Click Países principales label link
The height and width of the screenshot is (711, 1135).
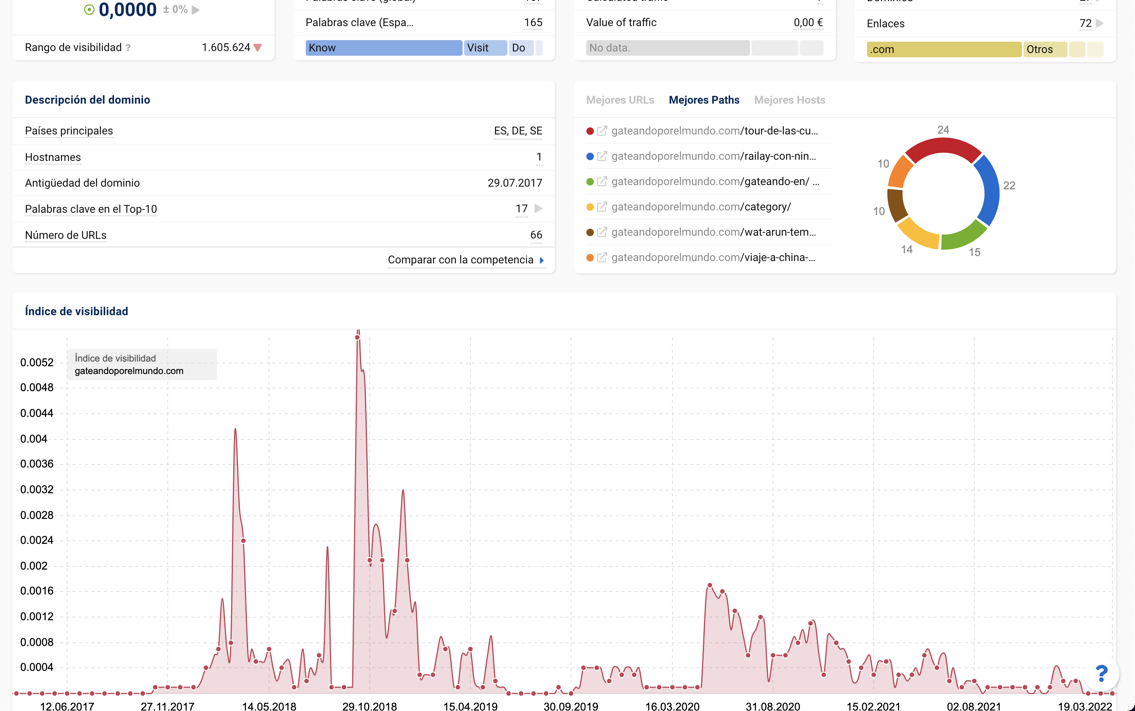(69, 131)
